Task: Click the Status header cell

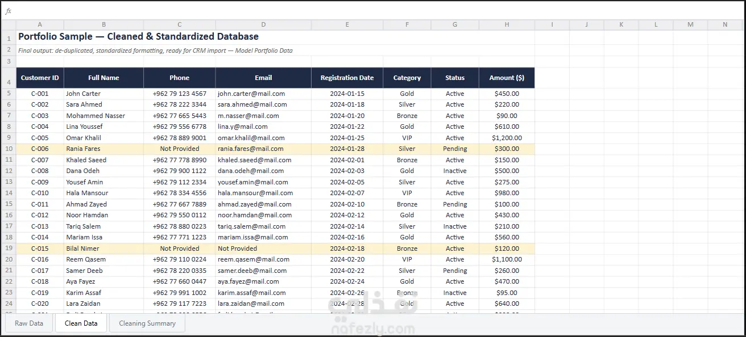Action: pos(455,78)
